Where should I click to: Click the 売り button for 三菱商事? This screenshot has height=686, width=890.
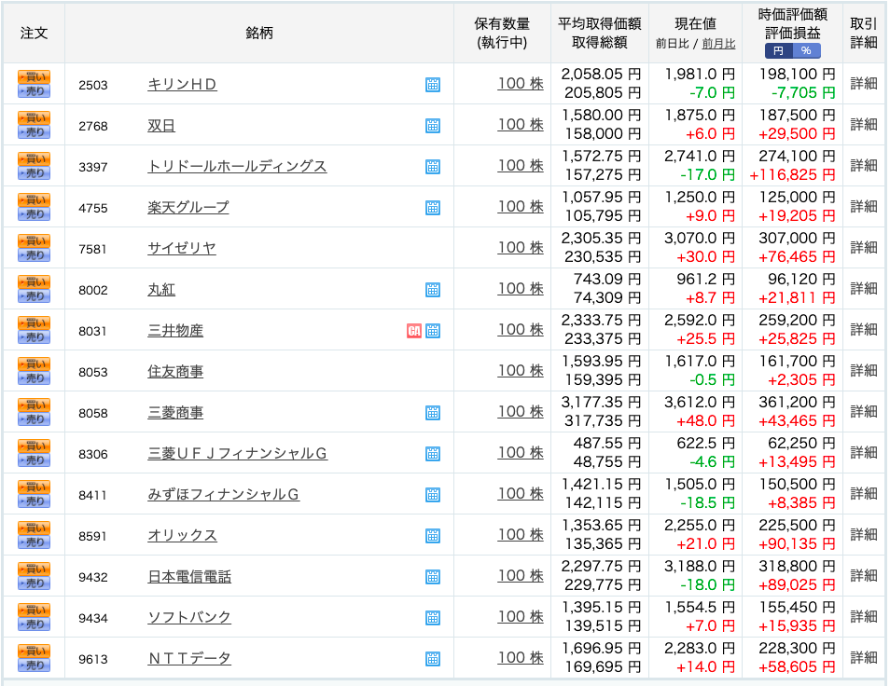(x=35, y=419)
